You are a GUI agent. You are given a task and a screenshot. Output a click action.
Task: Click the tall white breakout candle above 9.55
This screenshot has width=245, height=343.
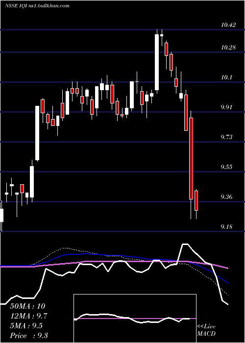(x=37, y=133)
